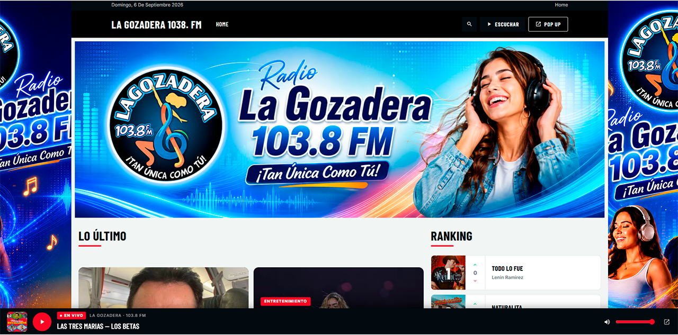Viewport: 678px width, 335px height.
Task: Upvote the song Naturalita
Action: (475, 304)
